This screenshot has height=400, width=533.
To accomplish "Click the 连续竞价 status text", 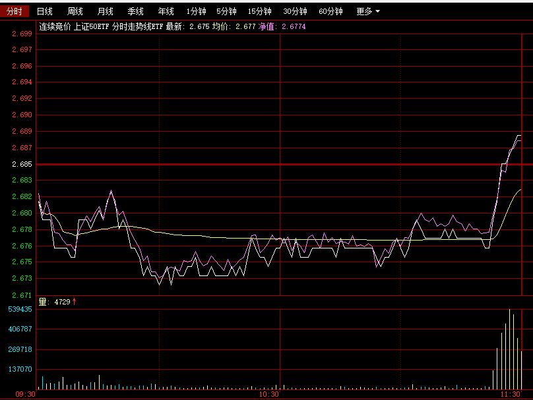I will coord(55,26).
